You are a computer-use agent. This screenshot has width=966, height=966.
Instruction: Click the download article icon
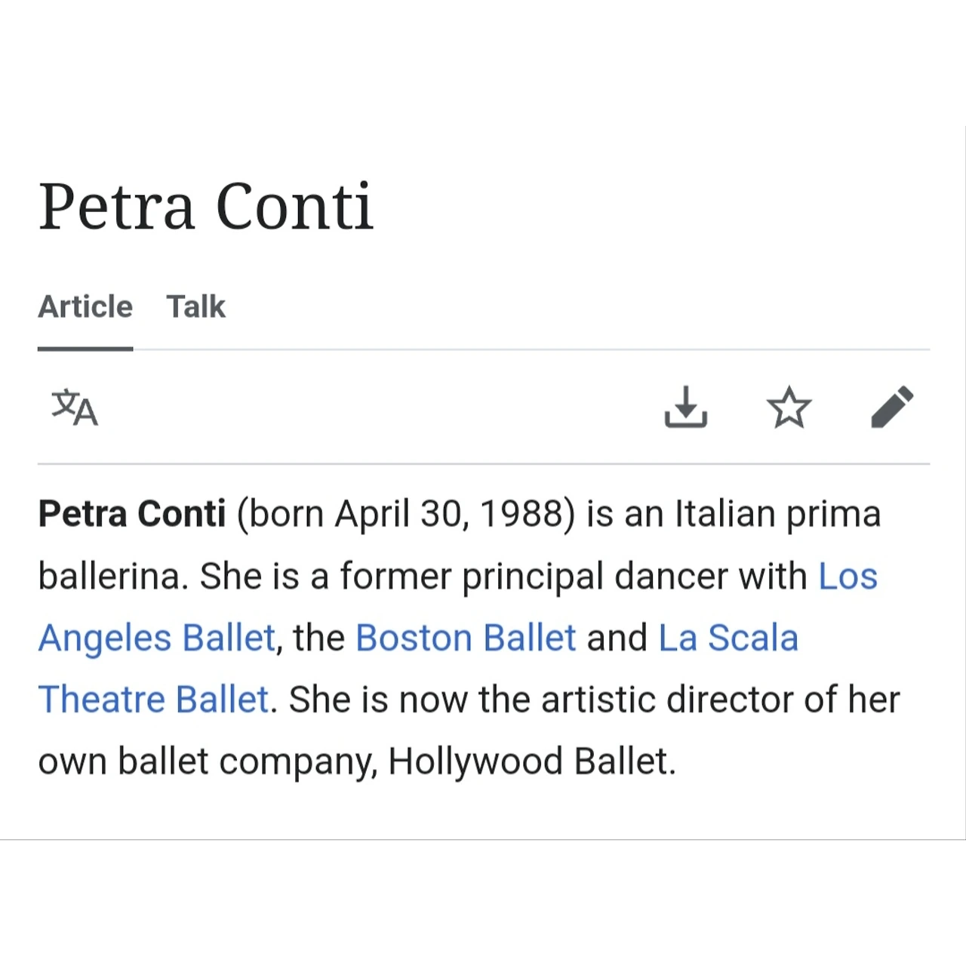point(685,408)
